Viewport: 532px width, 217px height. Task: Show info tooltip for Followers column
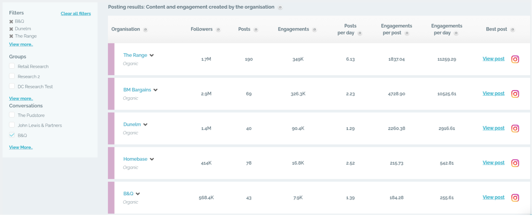218,30
